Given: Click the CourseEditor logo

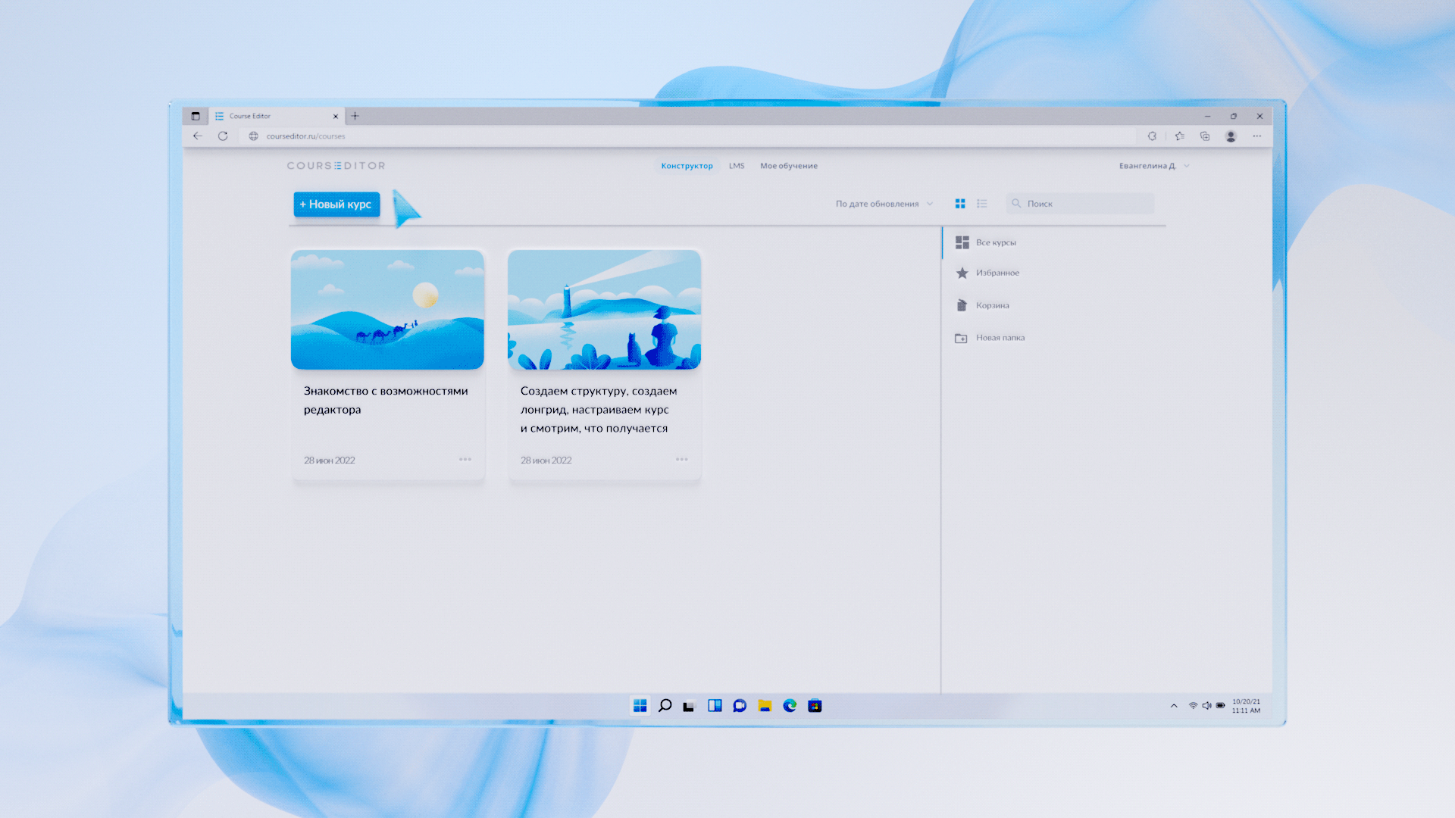Looking at the screenshot, I should click(336, 166).
